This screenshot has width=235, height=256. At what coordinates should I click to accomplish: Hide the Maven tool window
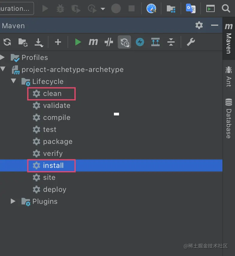tap(214, 25)
